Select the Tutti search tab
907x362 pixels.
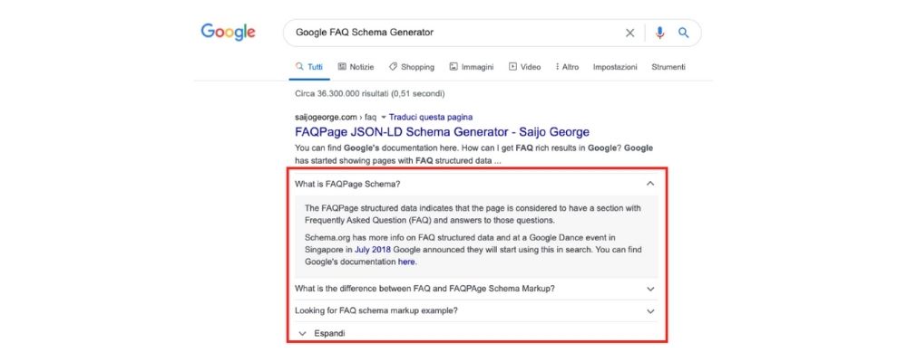pyautogui.click(x=308, y=67)
